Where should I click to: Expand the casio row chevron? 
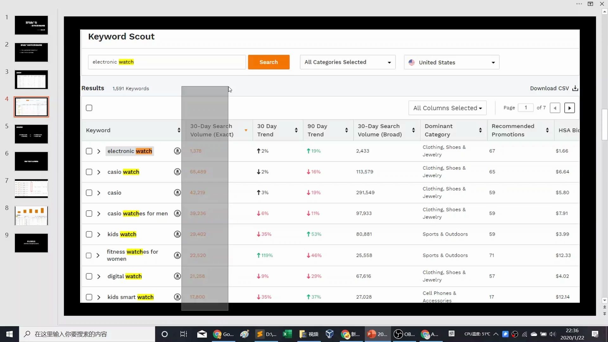[99, 193]
